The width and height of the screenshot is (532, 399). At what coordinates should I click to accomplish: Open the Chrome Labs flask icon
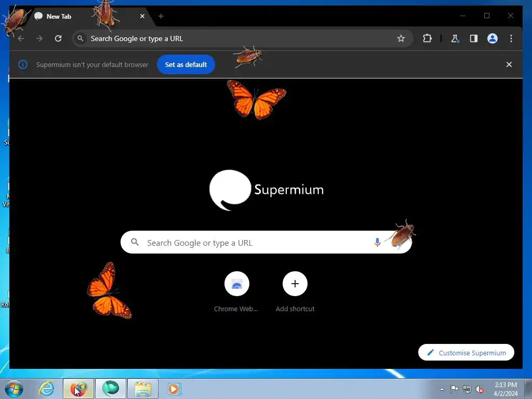pos(455,38)
